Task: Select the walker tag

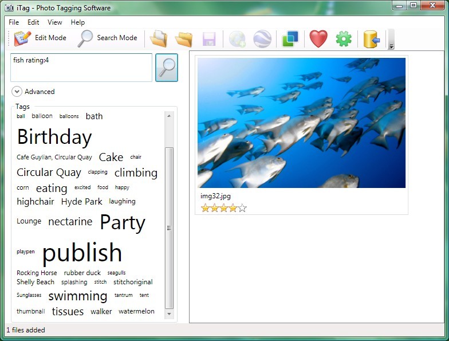Action: (x=101, y=312)
